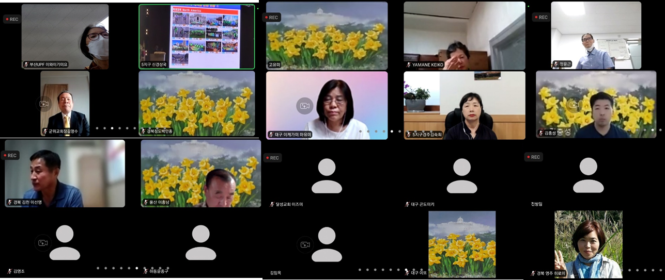Tap camera effects icon on 김충성 tile
Image resolution: width=665 pixels, height=280 pixels.
click(x=573, y=105)
